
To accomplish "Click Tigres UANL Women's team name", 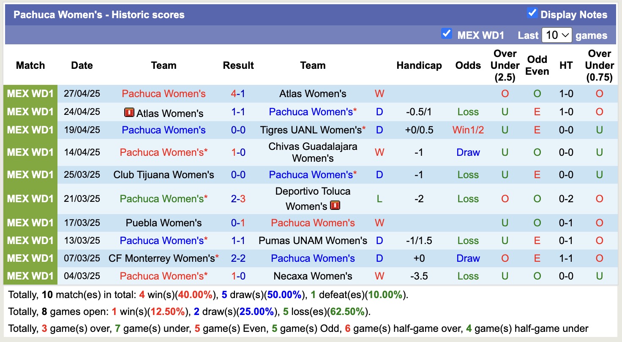I will point(311,130).
